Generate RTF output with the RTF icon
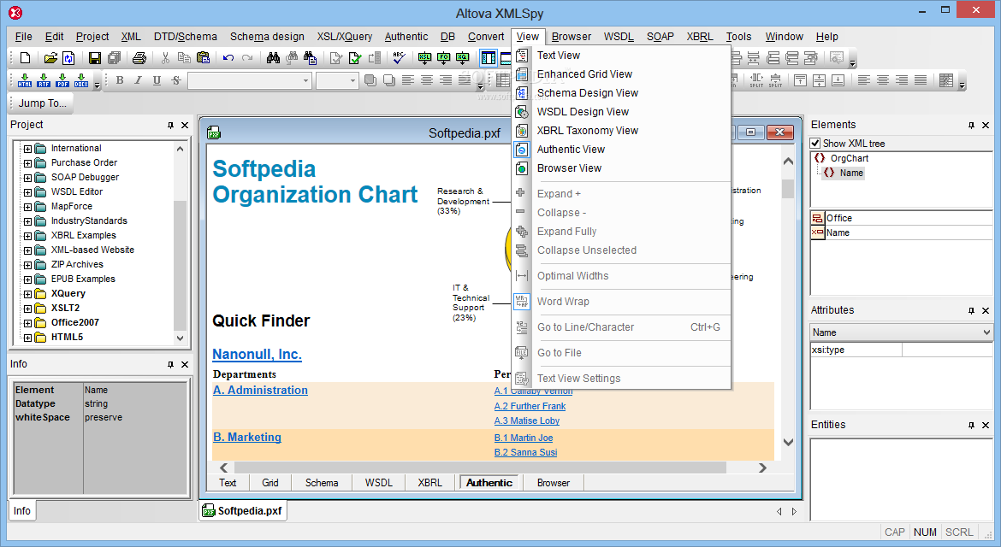The width and height of the screenshot is (1001, 547). [x=44, y=79]
